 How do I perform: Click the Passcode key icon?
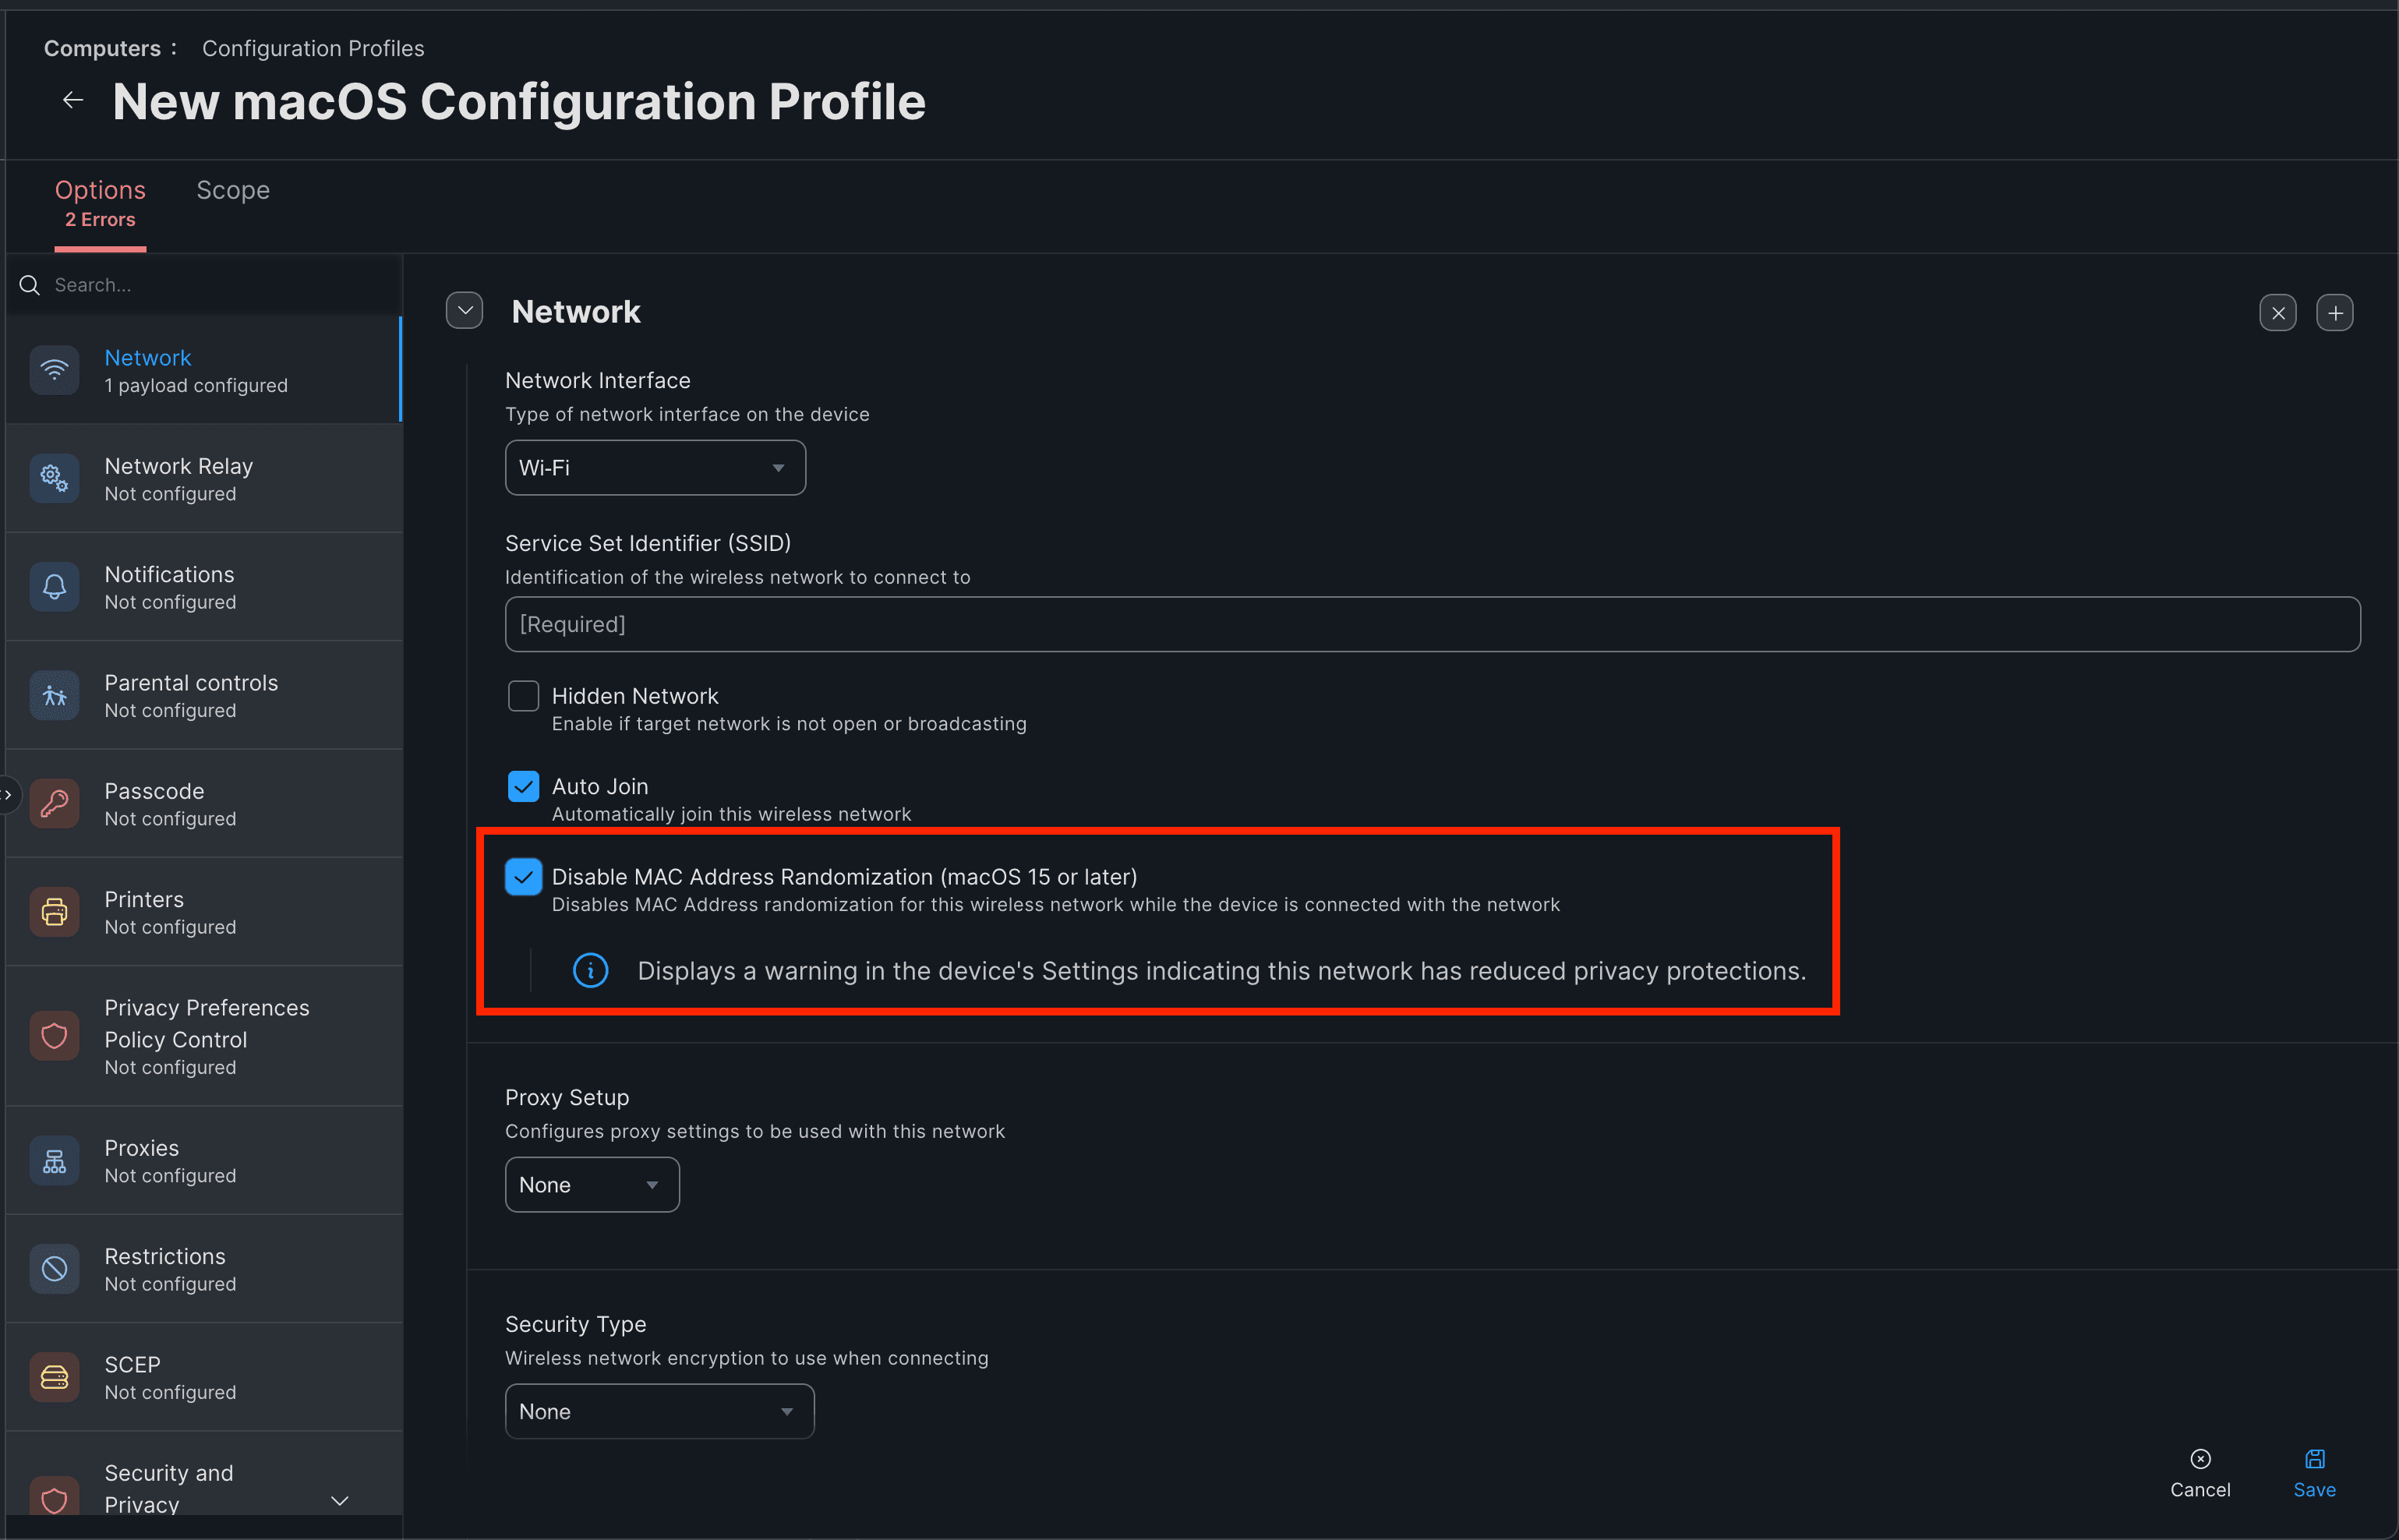tap(54, 803)
